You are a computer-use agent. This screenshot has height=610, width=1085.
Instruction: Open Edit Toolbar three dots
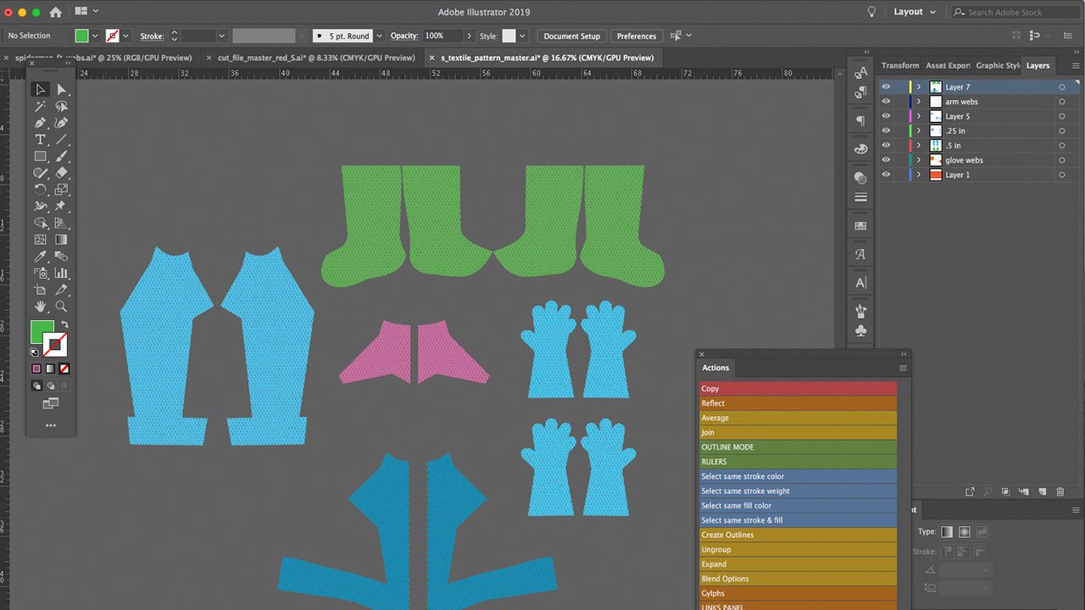point(50,425)
